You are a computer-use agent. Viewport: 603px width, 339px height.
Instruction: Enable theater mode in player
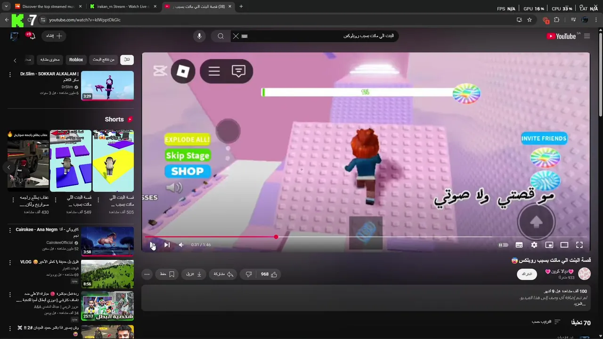pyautogui.click(x=564, y=245)
